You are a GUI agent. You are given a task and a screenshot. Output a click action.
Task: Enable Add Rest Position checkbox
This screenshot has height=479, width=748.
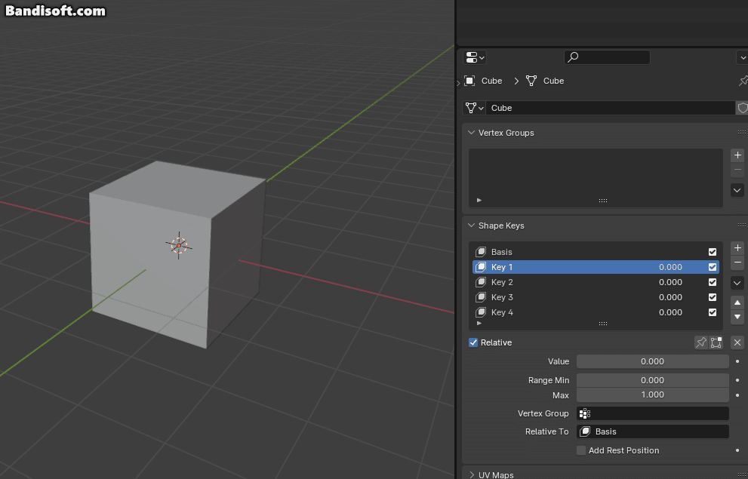pyautogui.click(x=581, y=450)
